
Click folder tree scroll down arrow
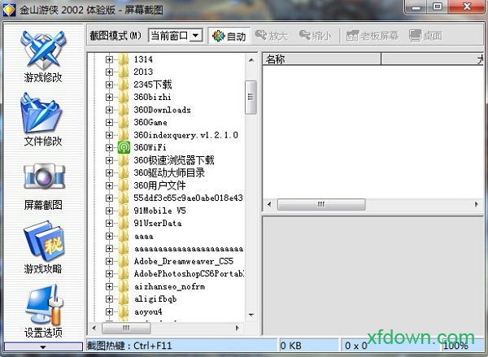click(x=251, y=315)
